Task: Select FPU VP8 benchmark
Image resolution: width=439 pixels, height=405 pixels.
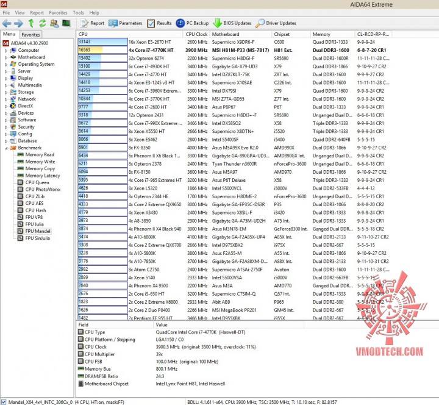Action: click(x=34, y=217)
